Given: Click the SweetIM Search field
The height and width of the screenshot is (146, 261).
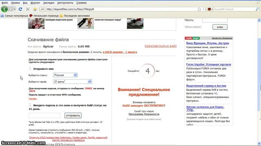Looking at the screenshot, I should tap(234, 9).
